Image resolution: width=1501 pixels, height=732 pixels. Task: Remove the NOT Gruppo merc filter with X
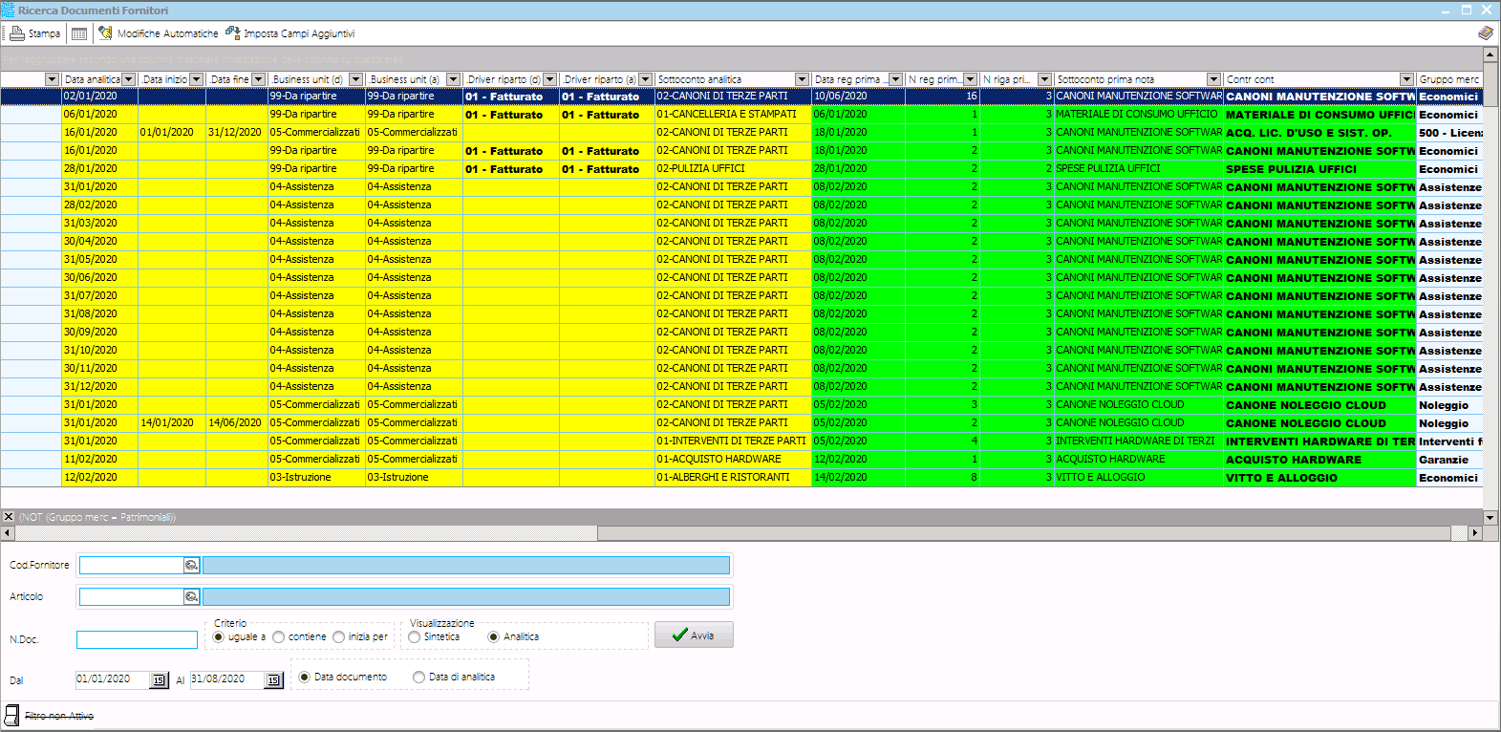click(x=9, y=517)
